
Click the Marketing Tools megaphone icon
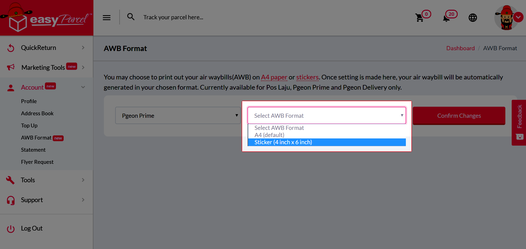[10, 67]
